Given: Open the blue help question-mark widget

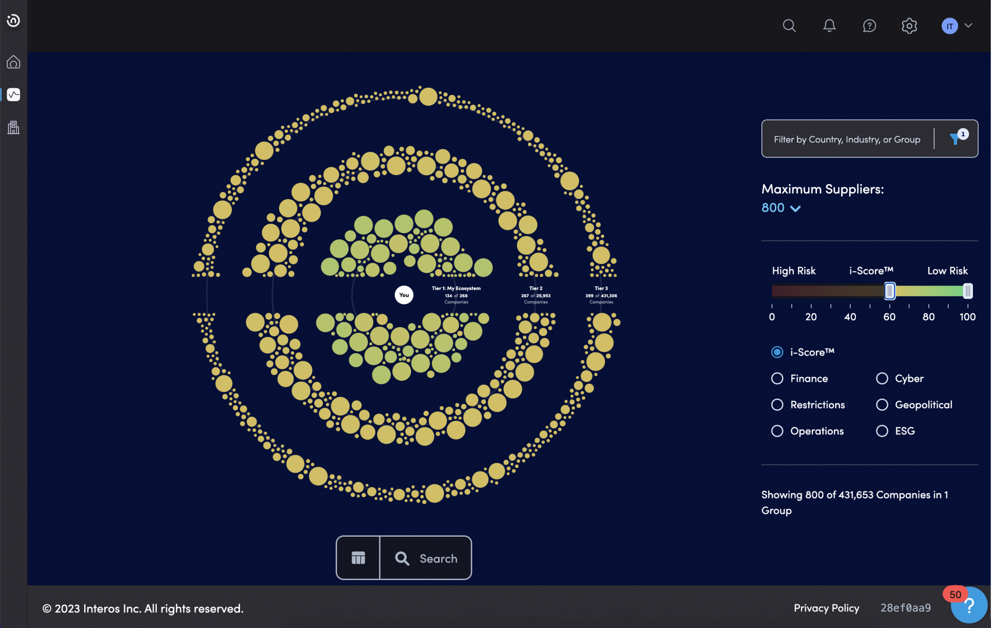Looking at the screenshot, I should tap(969, 605).
